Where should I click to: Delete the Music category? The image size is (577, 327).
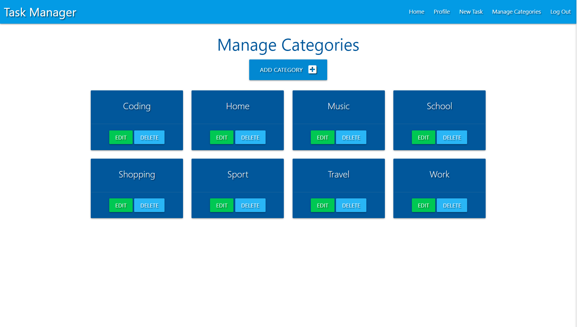coord(351,137)
